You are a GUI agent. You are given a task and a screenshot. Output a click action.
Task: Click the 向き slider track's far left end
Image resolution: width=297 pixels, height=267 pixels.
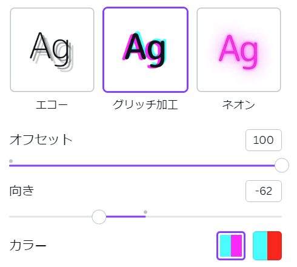(x=10, y=217)
